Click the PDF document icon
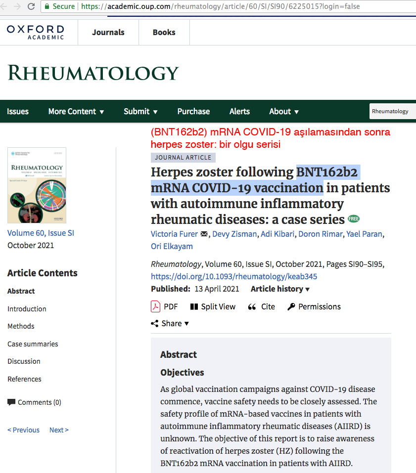416x473 pixels. click(155, 306)
